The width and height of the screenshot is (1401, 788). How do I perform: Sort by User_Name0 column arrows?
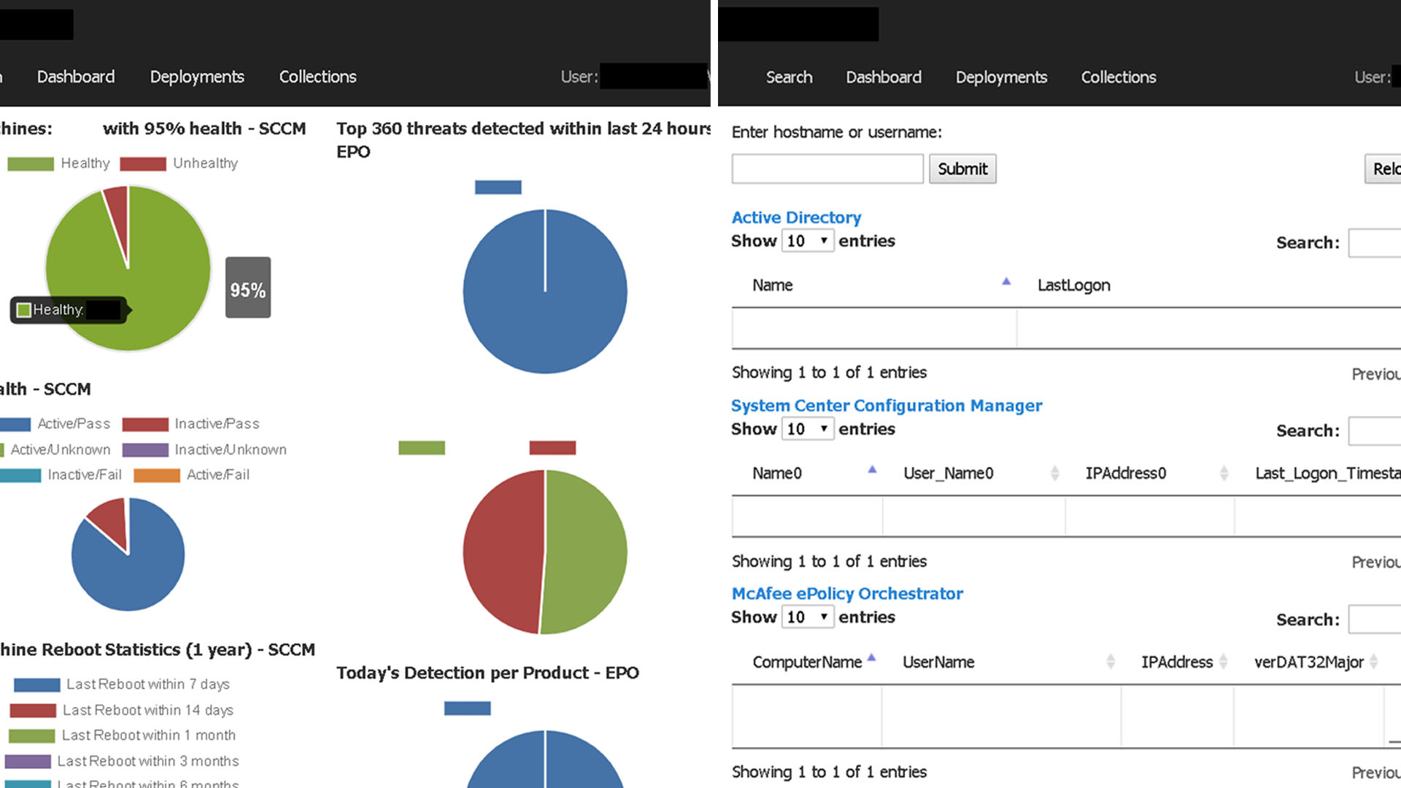[x=1054, y=473]
